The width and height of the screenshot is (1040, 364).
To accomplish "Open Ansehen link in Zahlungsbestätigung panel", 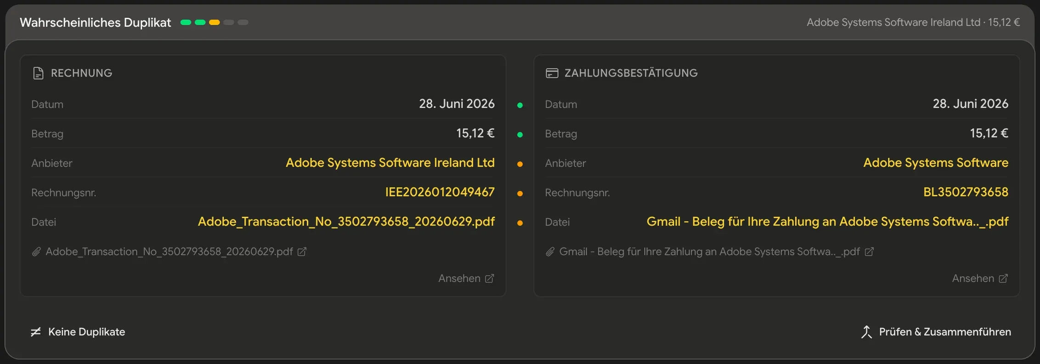I will [x=980, y=278].
